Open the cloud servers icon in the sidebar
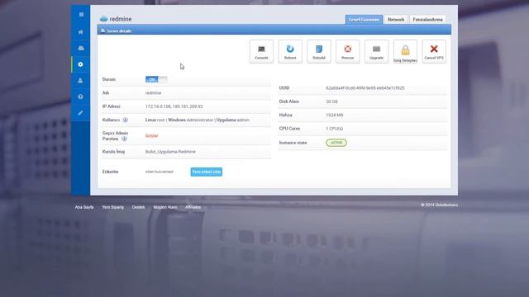The image size is (529, 297). point(81,48)
